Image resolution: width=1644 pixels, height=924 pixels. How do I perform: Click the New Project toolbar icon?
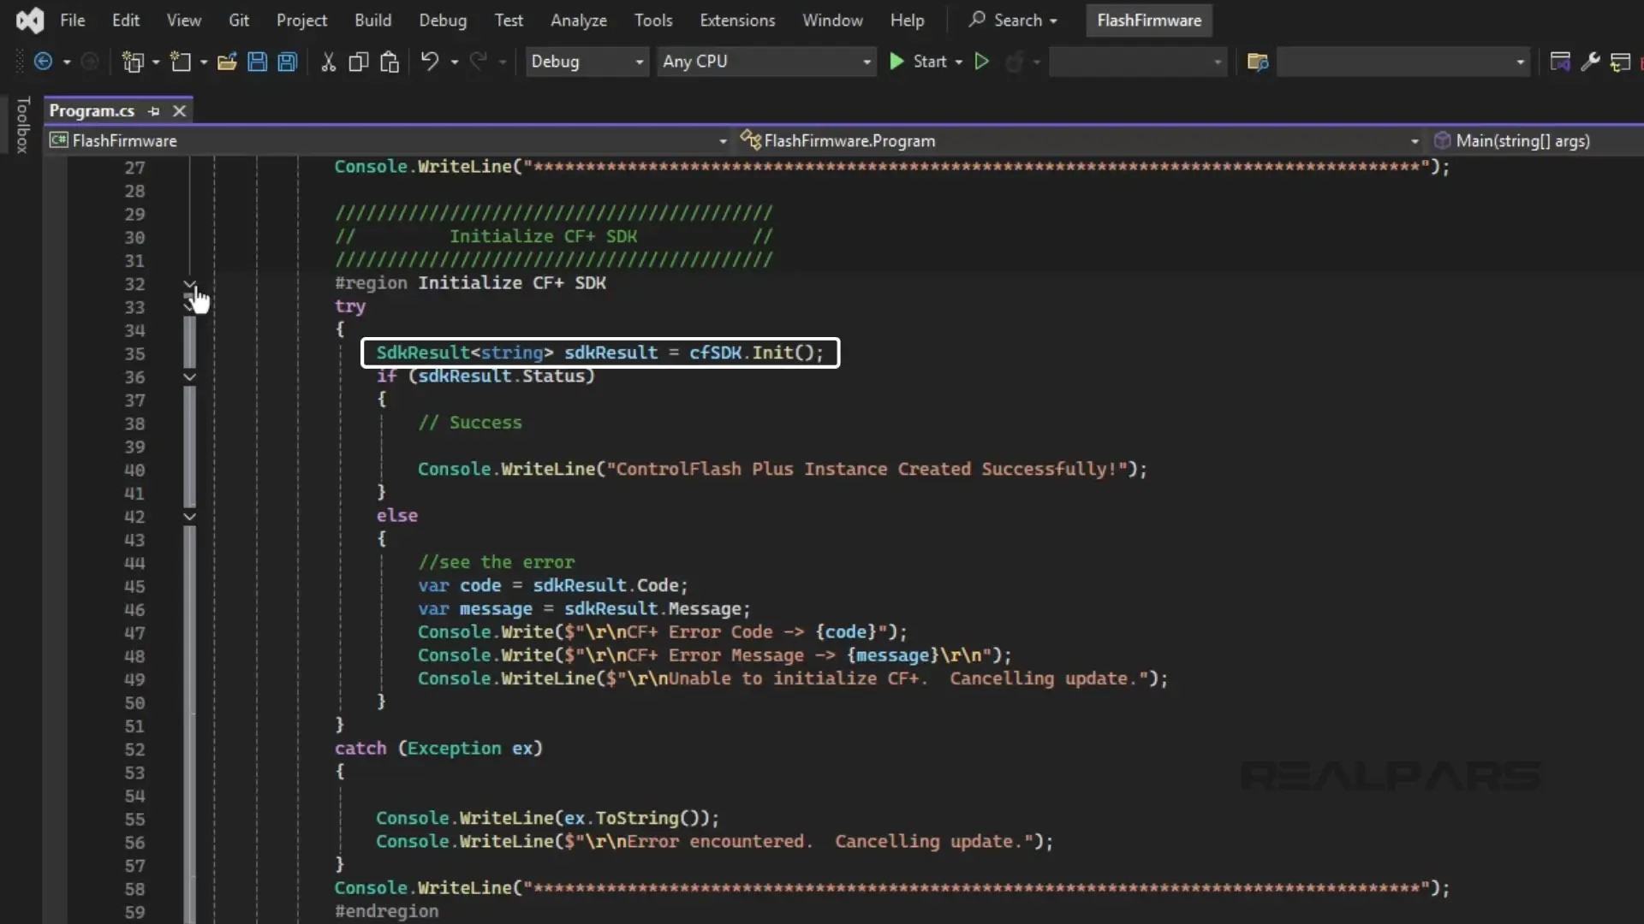[133, 62]
